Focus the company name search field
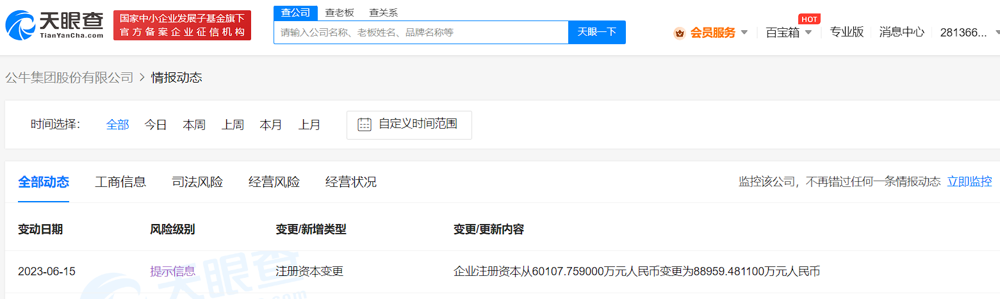Viewport: 1000px width, 299px height. click(421, 32)
